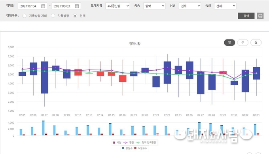This screenshot has width=269, height=154.
Task: Click the end date field 2021-08-03
Action: point(66,6)
